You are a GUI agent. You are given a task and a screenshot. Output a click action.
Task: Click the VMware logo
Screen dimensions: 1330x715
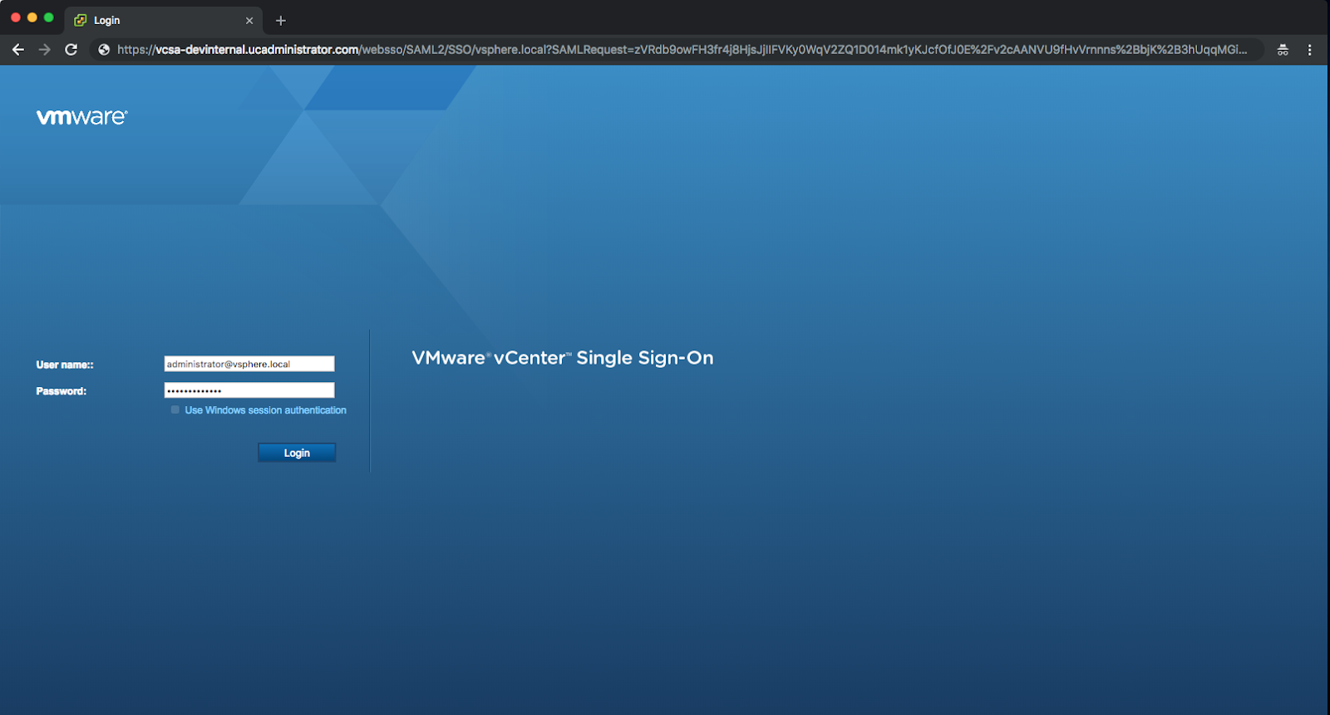pyautogui.click(x=81, y=117)
